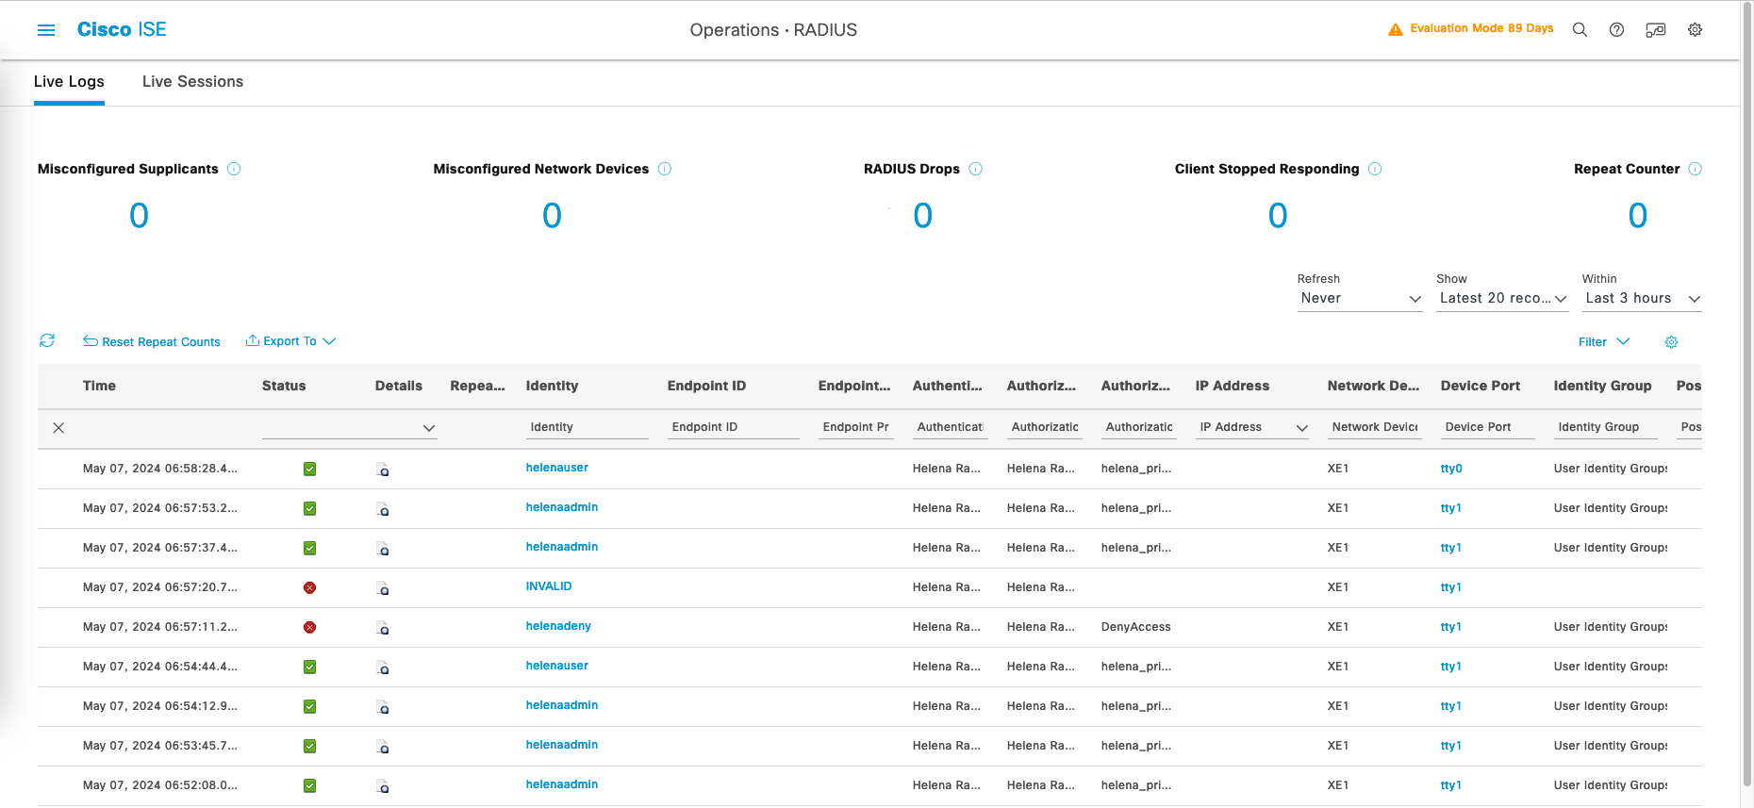Open the Export To menu
1754x808 pixels.
tap(290, 341)
